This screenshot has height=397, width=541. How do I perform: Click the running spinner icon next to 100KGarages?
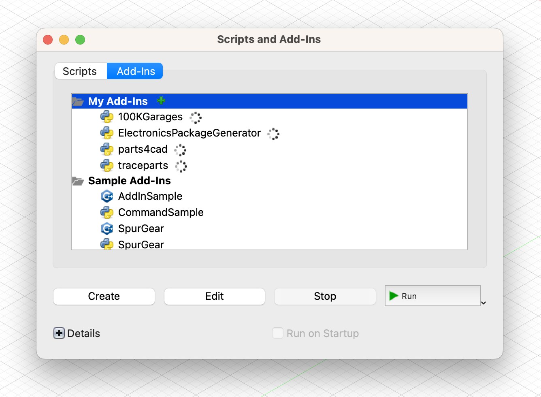click(x=196, y=117)
